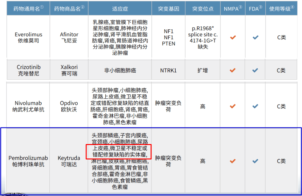Screen dimensions: 302x196
Task: Click the blue FDA checkmark for Pembrolizumab
Action: (x=255, y=161)
